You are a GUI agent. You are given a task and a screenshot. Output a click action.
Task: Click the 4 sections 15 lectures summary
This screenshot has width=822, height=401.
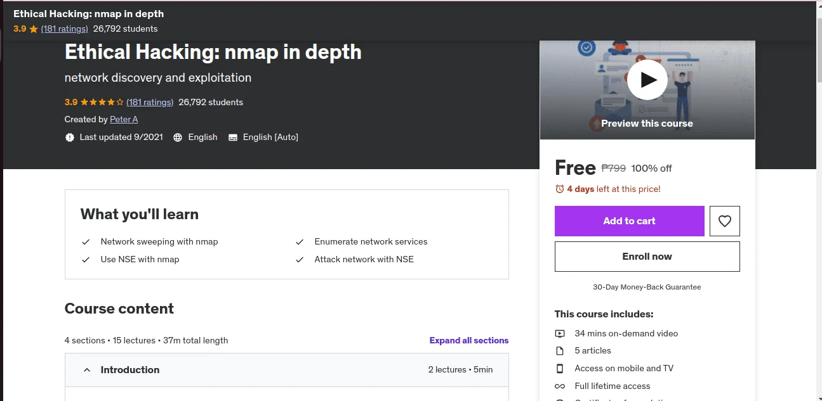[x=146, y=340]
